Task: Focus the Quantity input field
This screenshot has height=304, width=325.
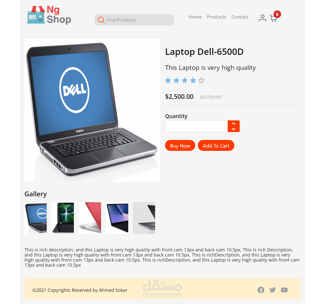Action: 197,126
